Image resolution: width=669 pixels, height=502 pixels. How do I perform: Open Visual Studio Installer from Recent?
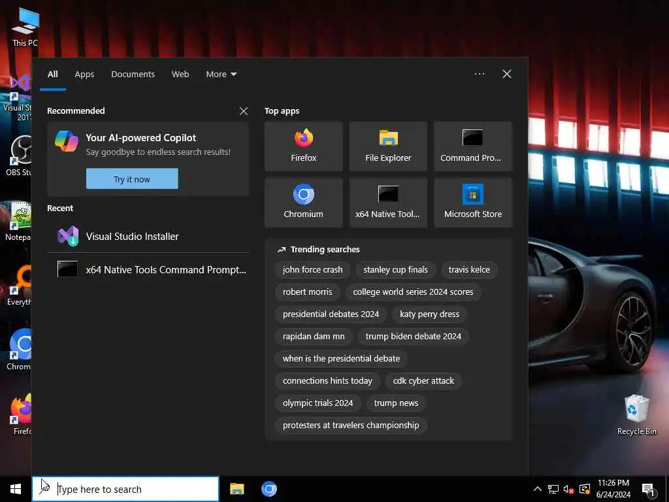[x=148, y=236]
